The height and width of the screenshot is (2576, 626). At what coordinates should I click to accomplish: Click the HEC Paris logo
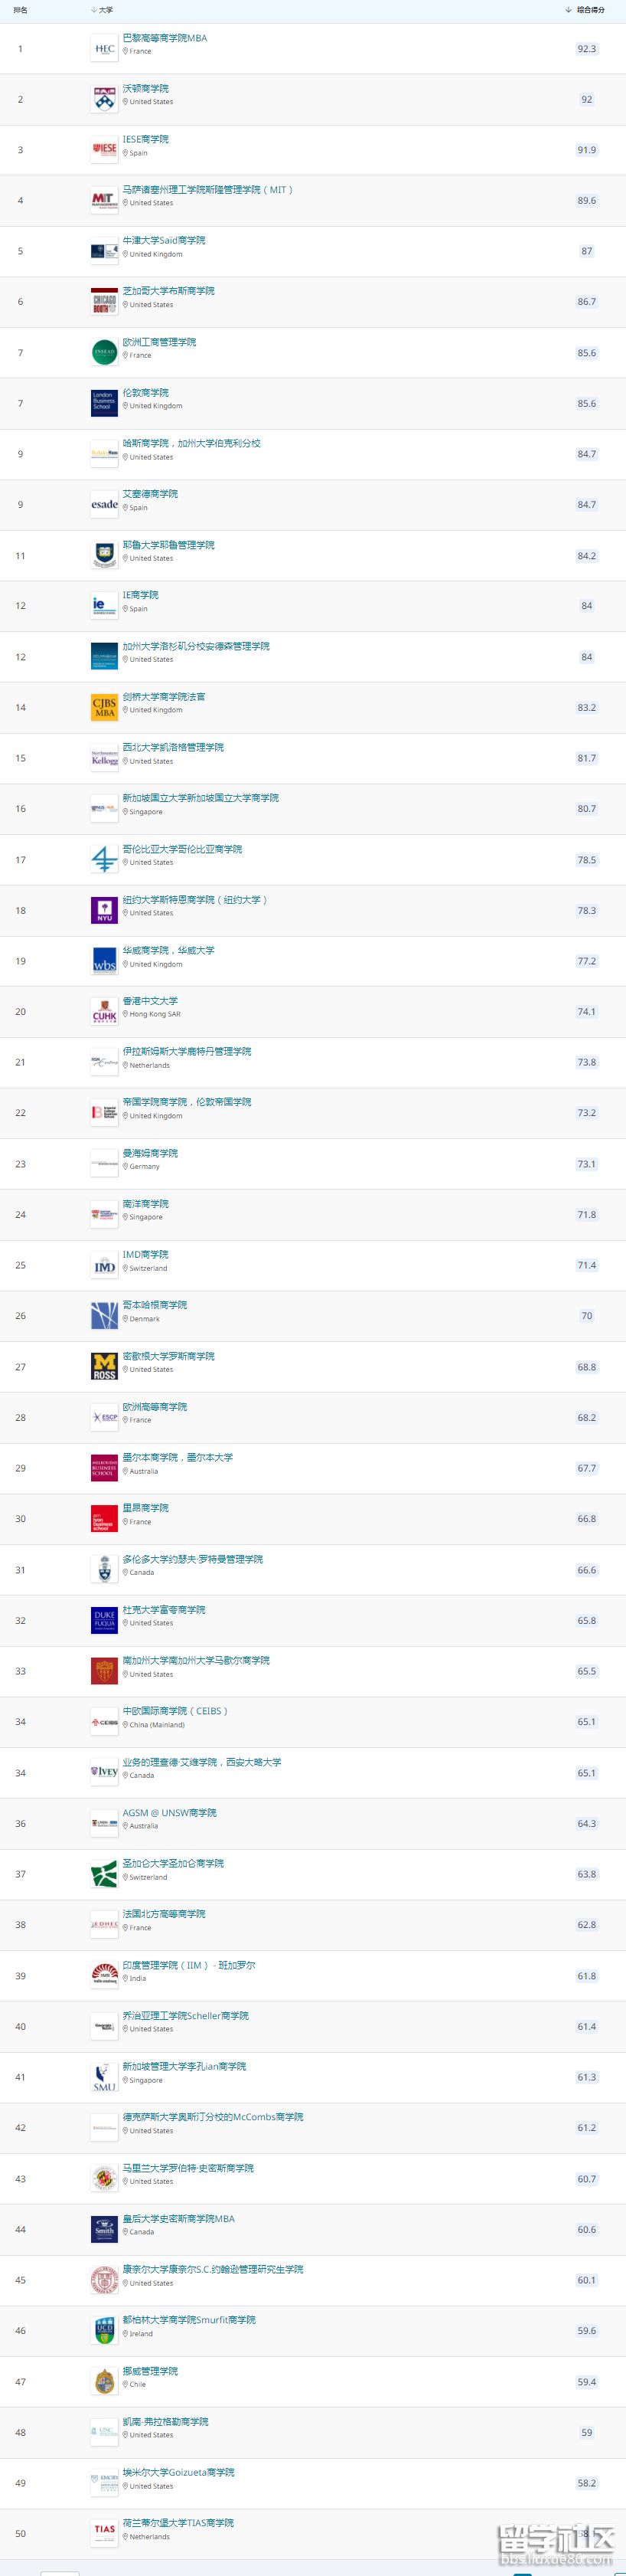(x=104, y=48)
